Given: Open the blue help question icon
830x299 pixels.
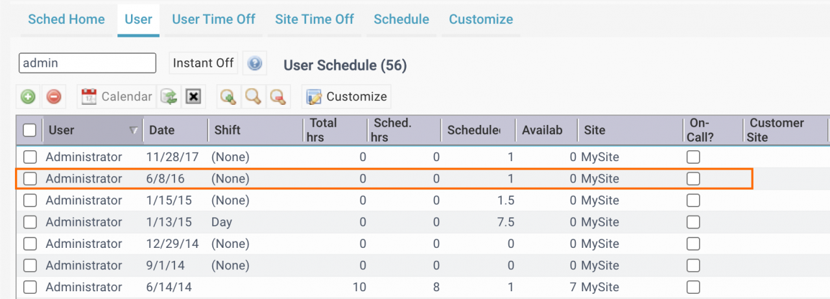Looking at the screenshot, I should [x=255, y=63].
